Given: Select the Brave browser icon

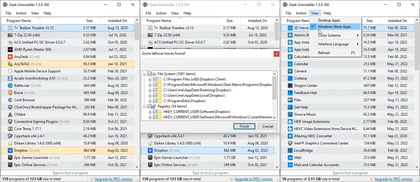Looking at the screenshot, I should click(10, 93).
